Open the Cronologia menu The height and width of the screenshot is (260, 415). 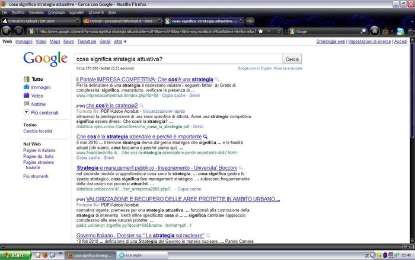coord(56,12)
